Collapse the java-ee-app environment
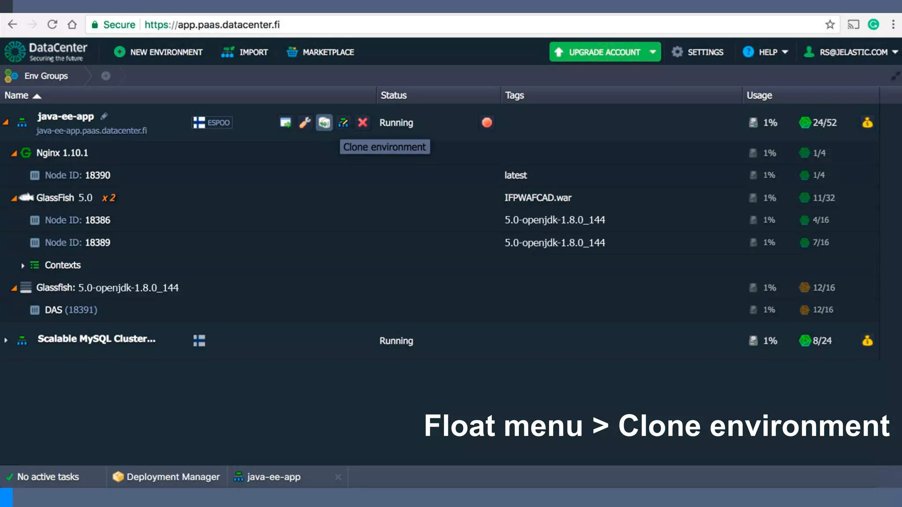This screenshot has height=507, width=902. click(6, 122)
